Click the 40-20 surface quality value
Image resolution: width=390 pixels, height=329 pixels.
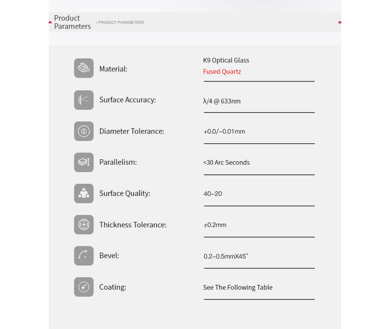213,194
